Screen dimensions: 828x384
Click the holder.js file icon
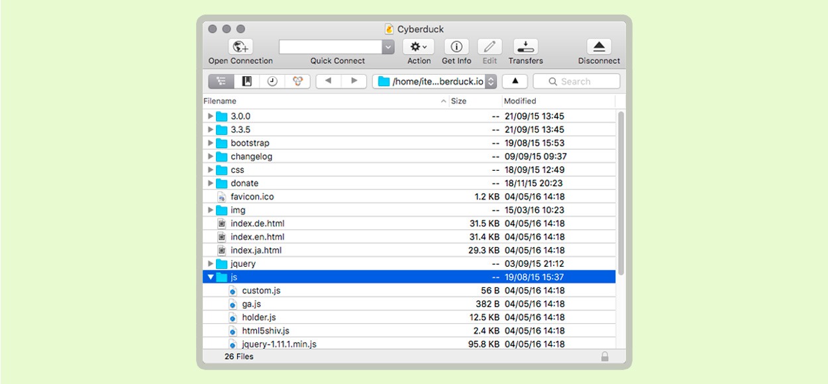tap(233, 317)
